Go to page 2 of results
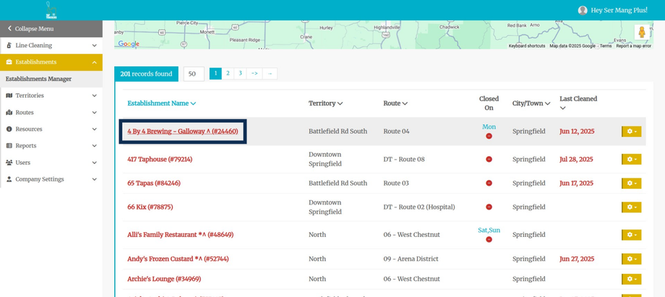This screenshot has height=297, width=665. (228, 74)
